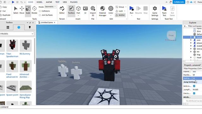
Task: Switch to the PLUGINS ribbon tab
Action: click(x=74, y=2)
